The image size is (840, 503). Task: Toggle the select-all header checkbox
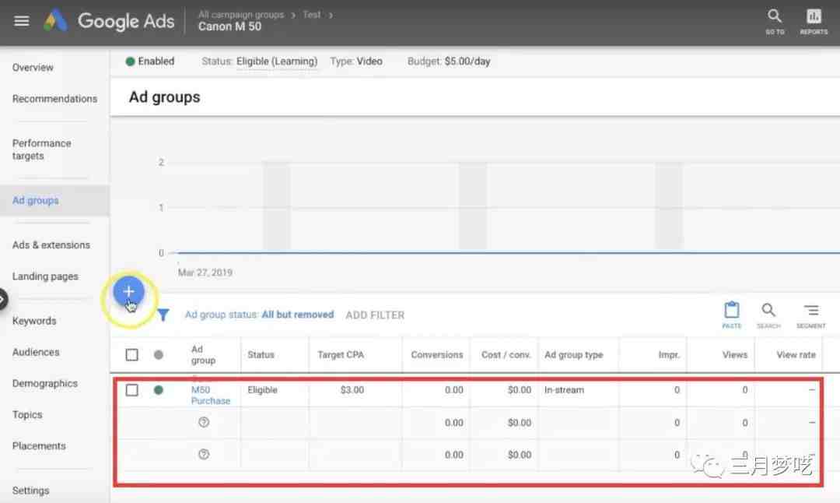[x=132, y=355]
